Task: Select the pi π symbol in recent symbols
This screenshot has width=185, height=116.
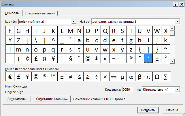Action: point(148,77)
